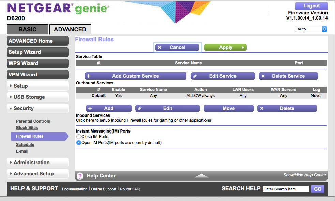Expand the Setup sidebar section
This screenshot has height=201, width=335.
tap(38, 86)
